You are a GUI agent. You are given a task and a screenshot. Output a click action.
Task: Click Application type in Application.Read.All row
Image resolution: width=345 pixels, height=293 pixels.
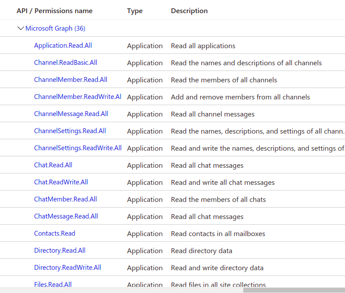pyautogui.click(x=145, y=46)
